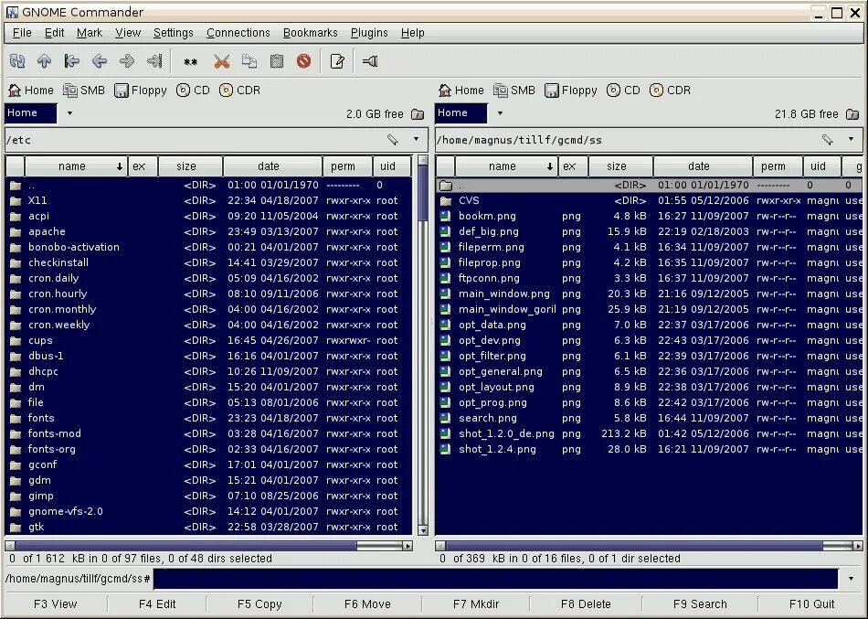The height and width of the screenshot is (619, 868).
Task: Copy files using the copy toolbar icon
Action: (249, 61)
